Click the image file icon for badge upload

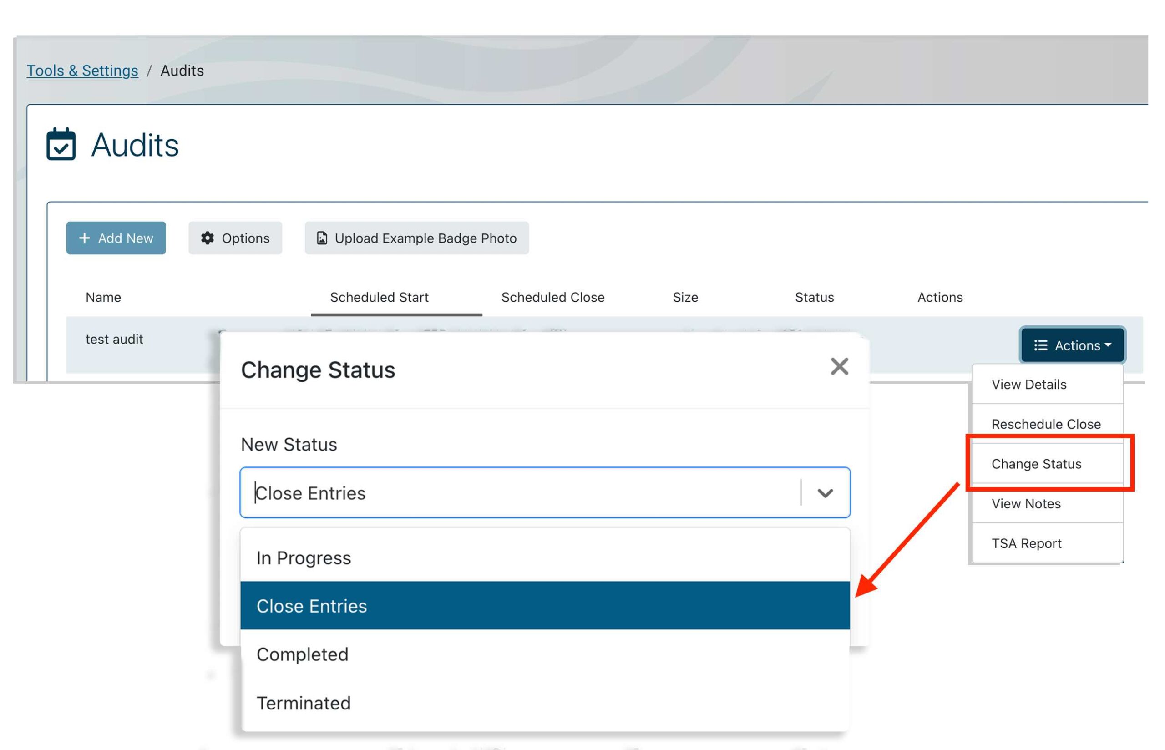(322, 238)
